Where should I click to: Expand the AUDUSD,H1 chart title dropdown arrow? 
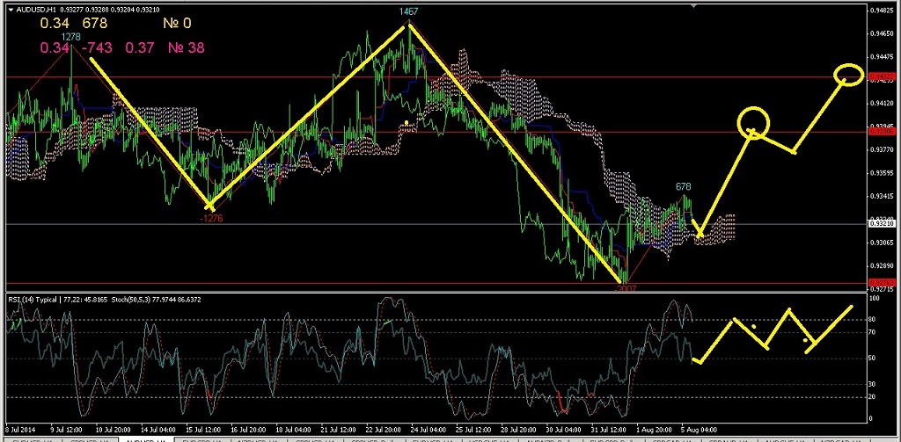[10, 9]
